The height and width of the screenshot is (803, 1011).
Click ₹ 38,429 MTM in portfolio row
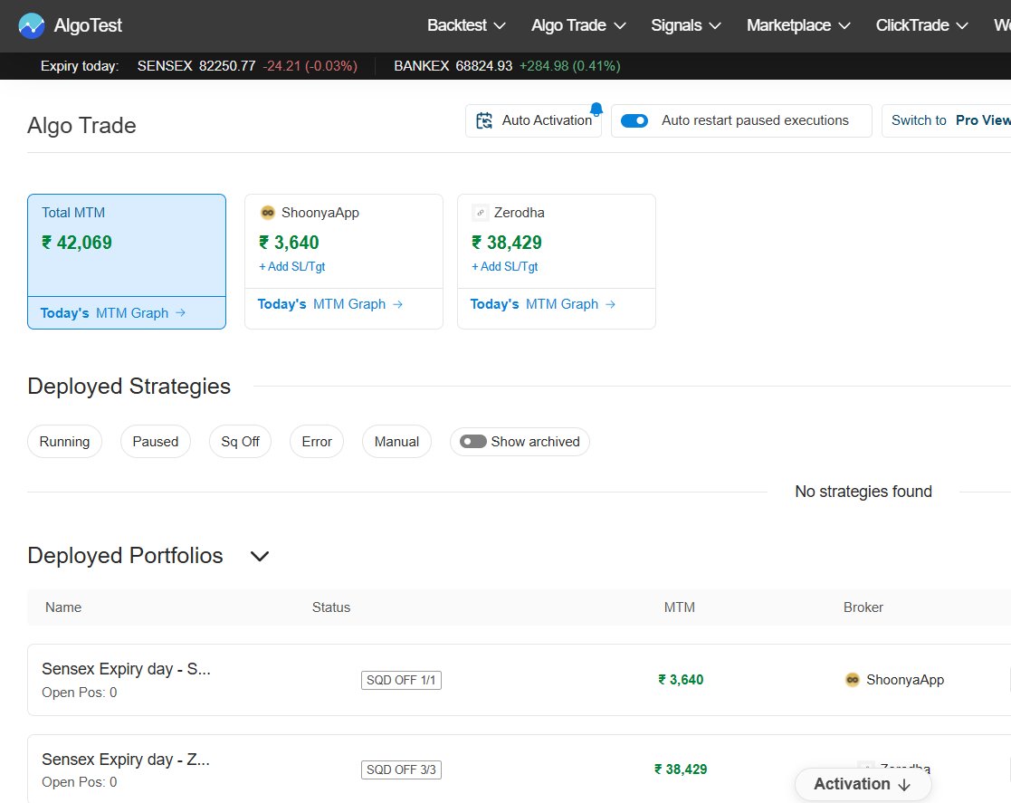(681, 770)
